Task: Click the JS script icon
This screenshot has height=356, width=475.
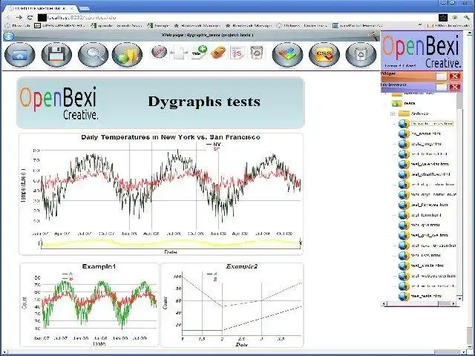Action: 237,53
